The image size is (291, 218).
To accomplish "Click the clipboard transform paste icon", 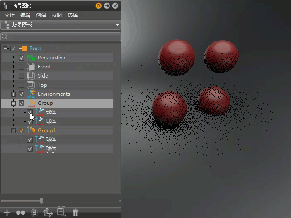I will click(62, 213).
